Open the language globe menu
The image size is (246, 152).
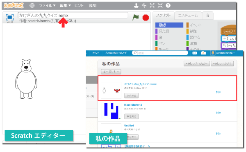point(32,5)
